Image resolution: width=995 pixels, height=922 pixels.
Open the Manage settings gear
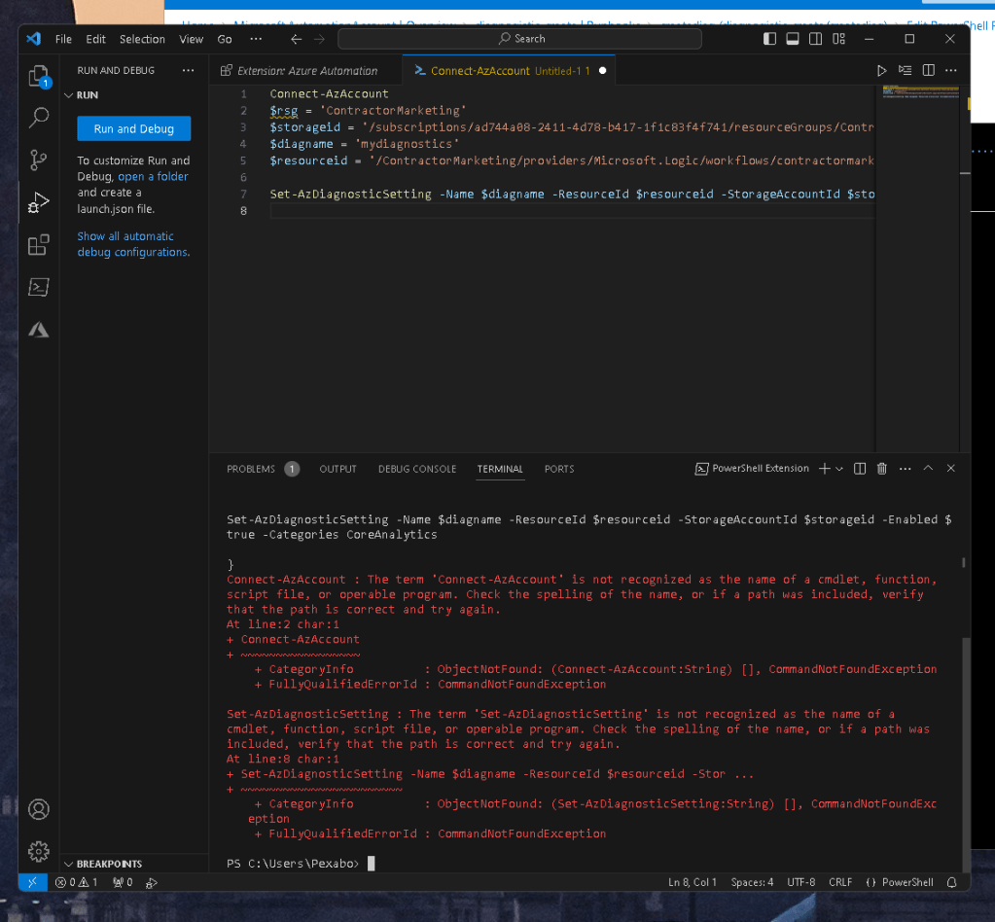tap(39, 851)
